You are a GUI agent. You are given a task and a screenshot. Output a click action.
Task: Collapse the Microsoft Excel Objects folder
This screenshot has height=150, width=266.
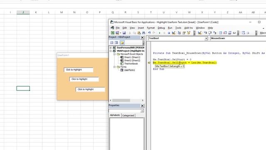point(114,54)
